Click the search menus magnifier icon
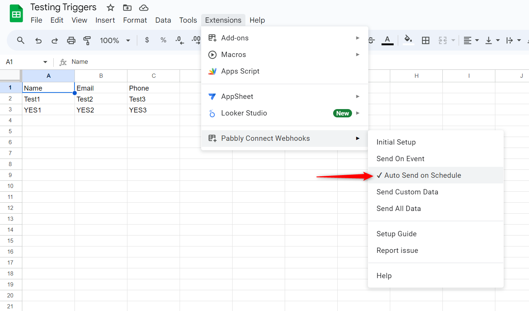This screenshot has height=311, width=529. coord(21,40)
